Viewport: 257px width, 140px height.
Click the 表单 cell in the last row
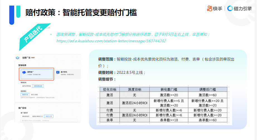pyautogui.click(x=110, y=120)
